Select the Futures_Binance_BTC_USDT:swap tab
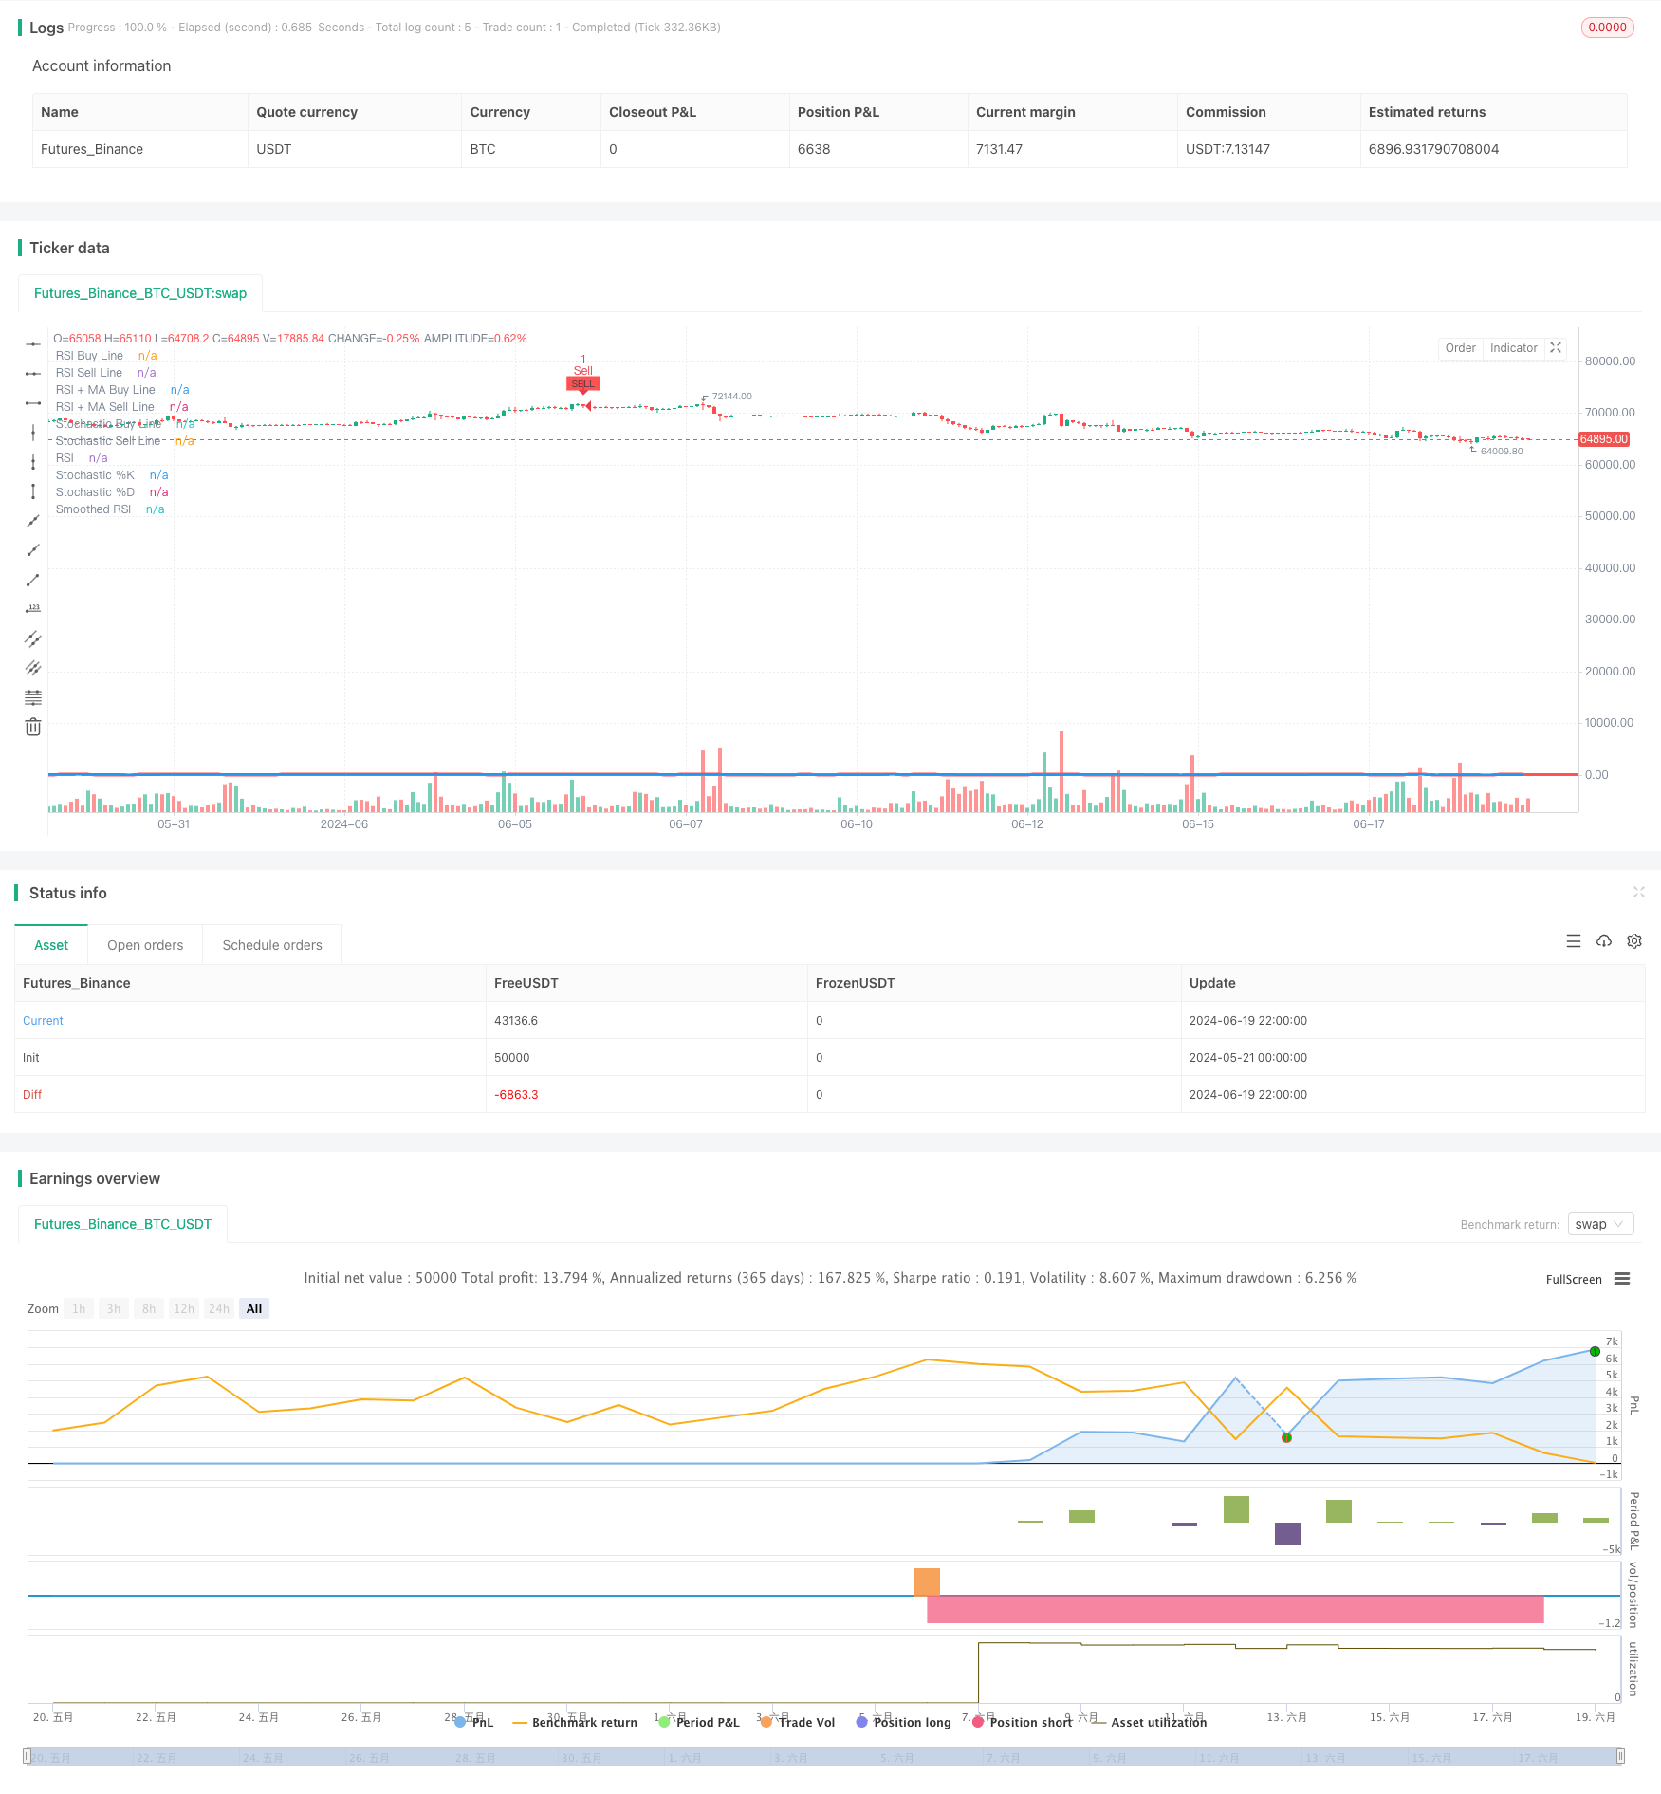 click(x=139, y=293)
